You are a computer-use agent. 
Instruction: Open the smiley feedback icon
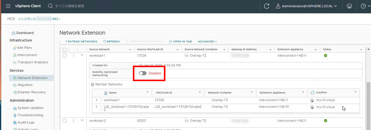pyautogui.click(x=349, y=6)
